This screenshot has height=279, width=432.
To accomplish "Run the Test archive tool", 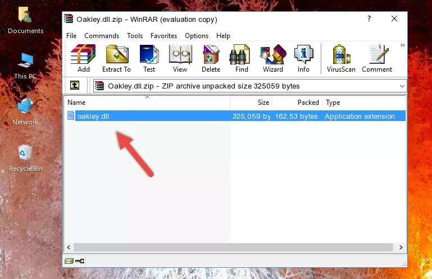I will click(x=149, y=59).
